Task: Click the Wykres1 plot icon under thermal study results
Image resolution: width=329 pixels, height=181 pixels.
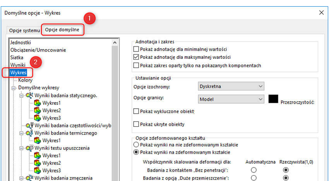Action: tap(37, 140)
